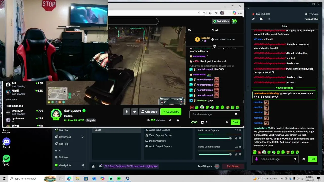Viewport: 324px width, 182px height.
Task: Toggle notifications bell for dariqueen
Action: pyautogui.click(x=127, y=112)
